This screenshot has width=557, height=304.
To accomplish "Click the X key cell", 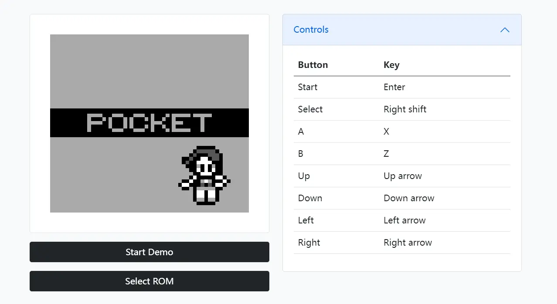I will point(386,132).
